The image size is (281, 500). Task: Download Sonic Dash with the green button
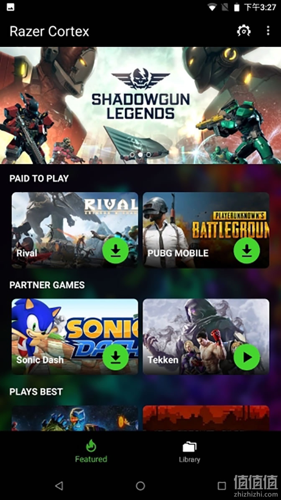coord(115,357)
